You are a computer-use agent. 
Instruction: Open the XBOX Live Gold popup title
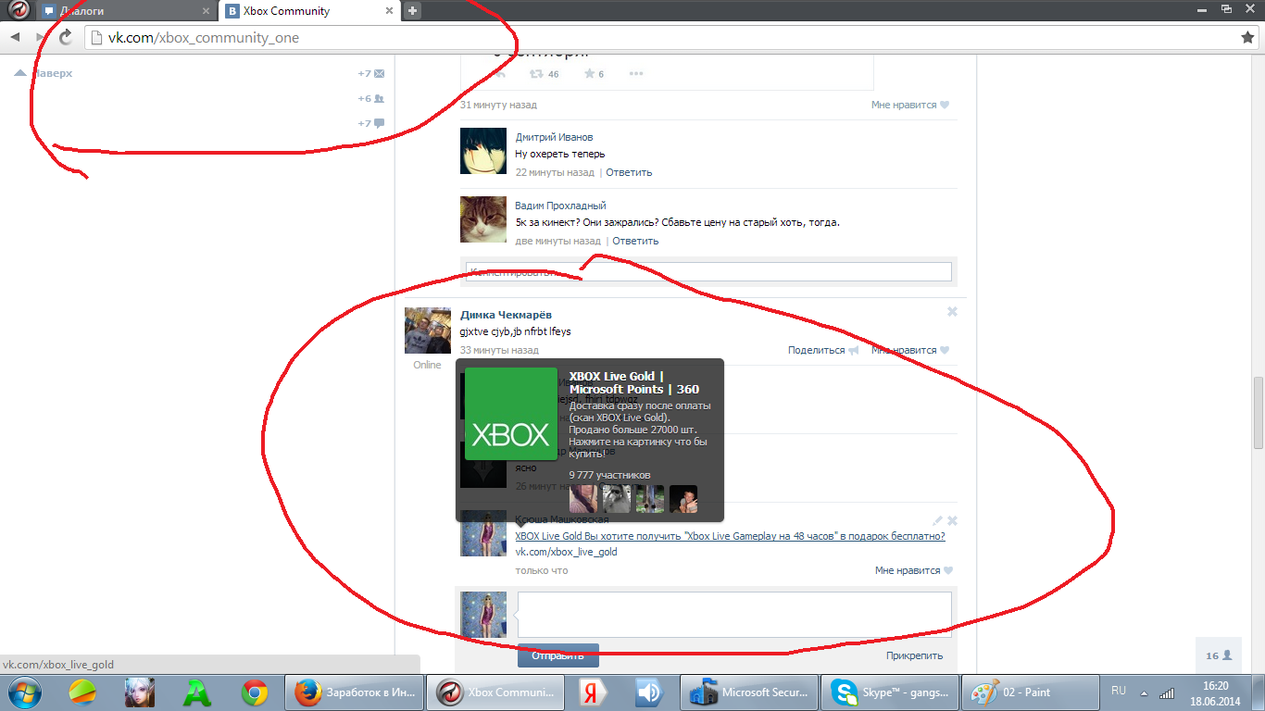pos(634,382)
